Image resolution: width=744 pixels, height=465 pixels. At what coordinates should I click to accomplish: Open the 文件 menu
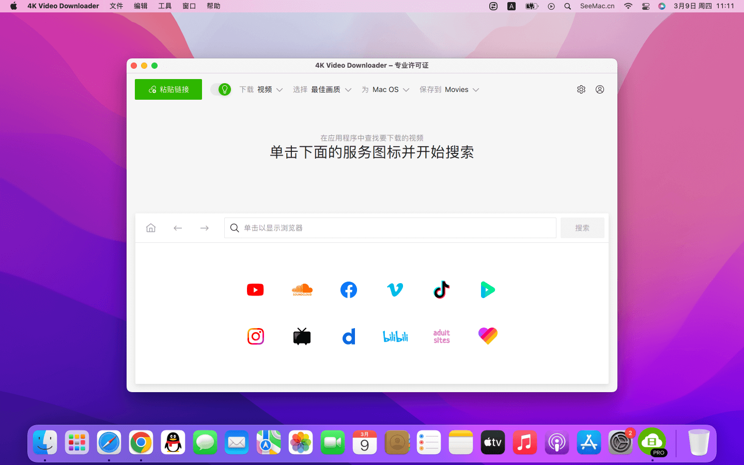pos(116,6)
